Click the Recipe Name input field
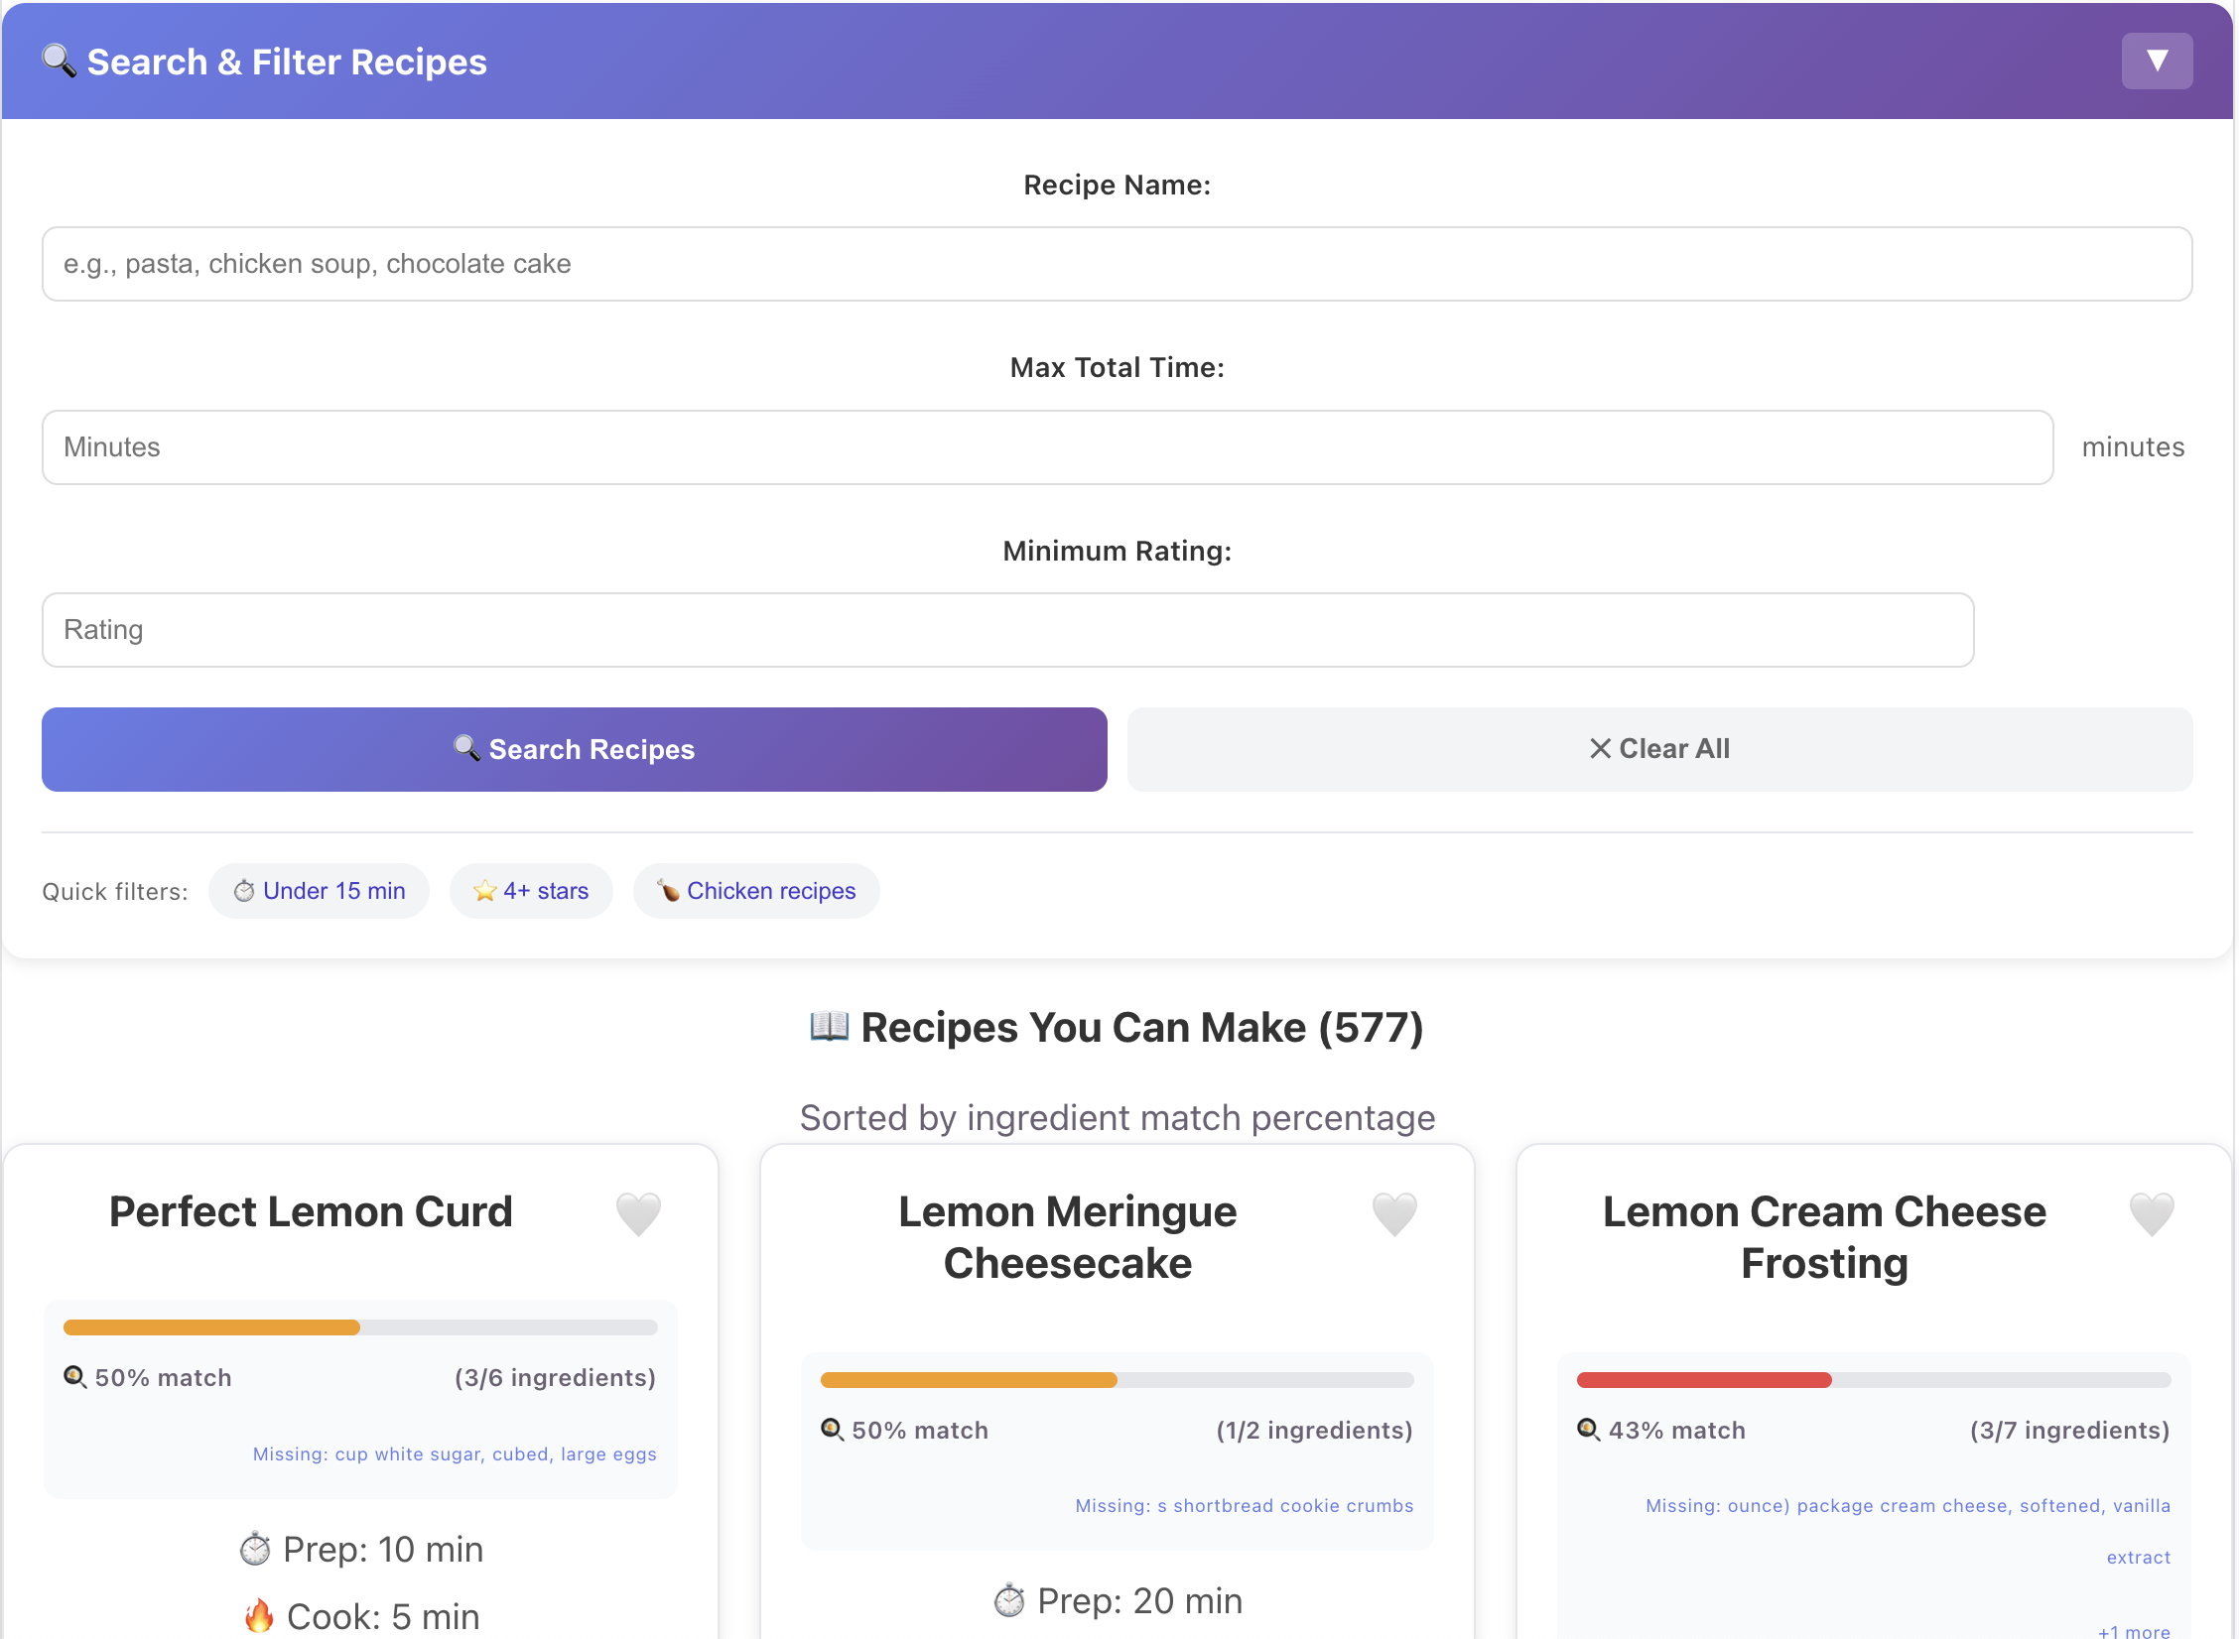The height and width of the screenshot is (1639, 2239). point(1117,264)
